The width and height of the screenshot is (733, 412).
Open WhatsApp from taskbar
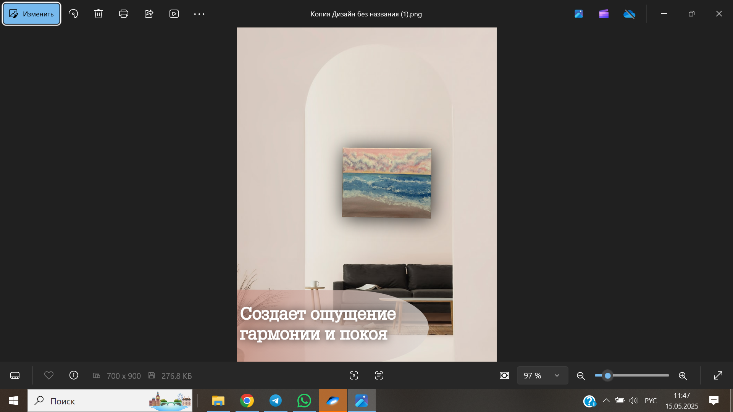click(304, 401)
